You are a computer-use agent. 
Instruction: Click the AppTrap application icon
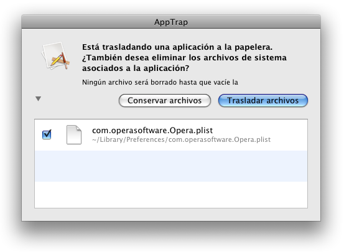point(56,56)
